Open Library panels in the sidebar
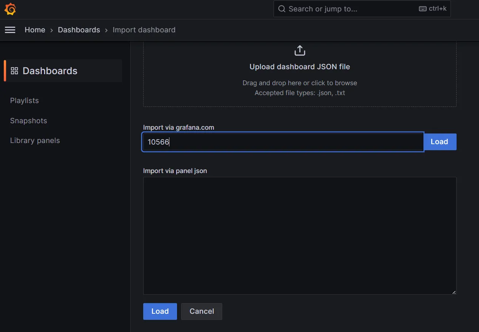This screenshot has width=479, height=332. (x=35, y=140)
